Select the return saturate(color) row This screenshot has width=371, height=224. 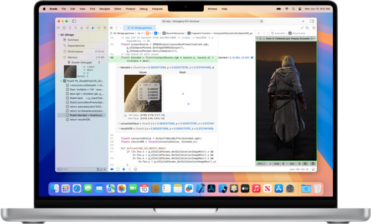[x=85, y=106]
